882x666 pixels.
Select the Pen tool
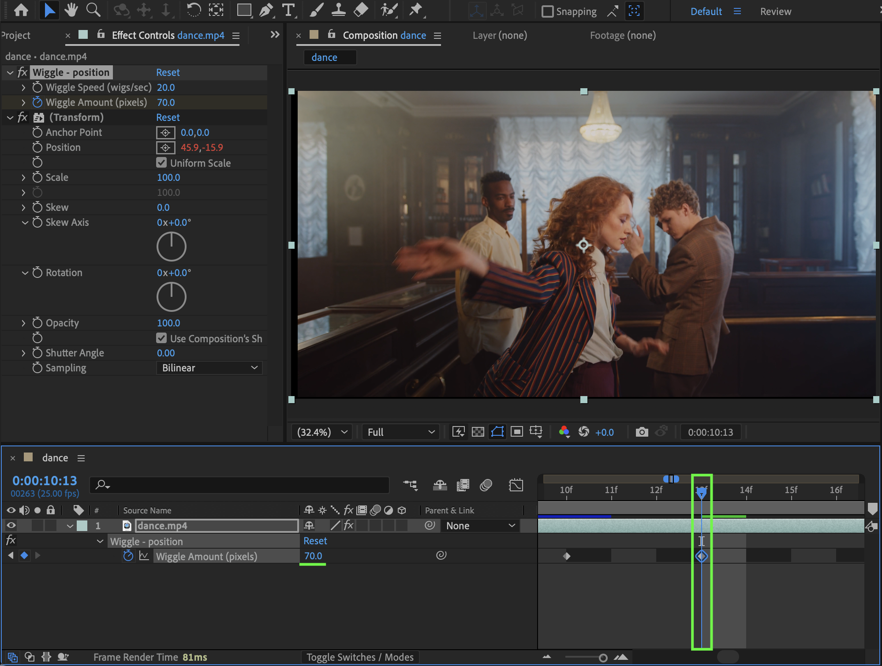point(266,10)
